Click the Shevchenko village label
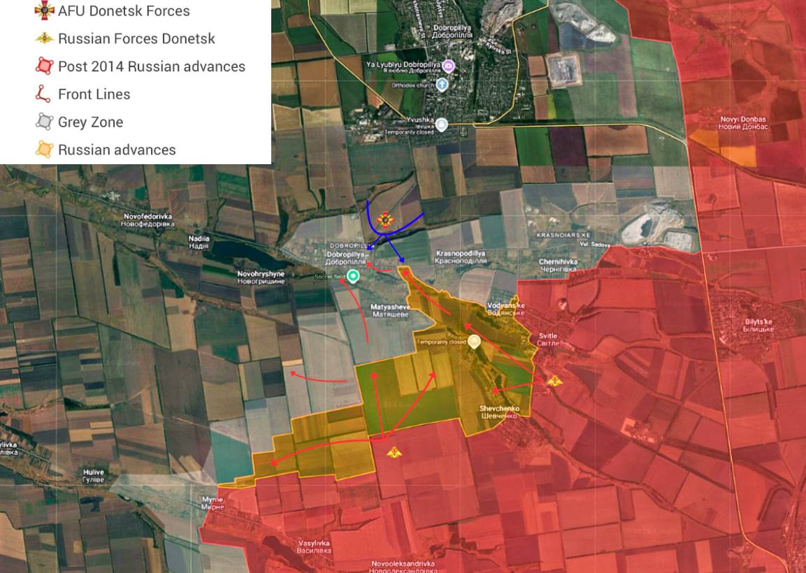Image resolution: width=806 pixels, height=573 pixels. point(499,412)
